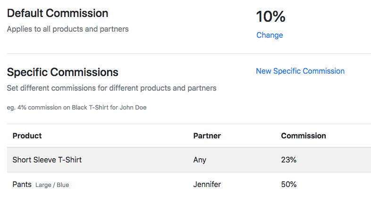Click the Default Commission heading
The image size is (371, 213).
(58, 13)
